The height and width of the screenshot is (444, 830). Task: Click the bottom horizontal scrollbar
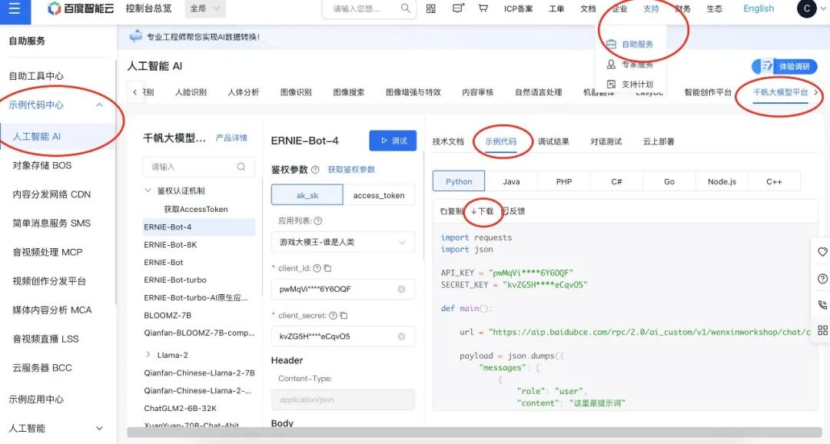pyautogui.click(x=473, y=433)
